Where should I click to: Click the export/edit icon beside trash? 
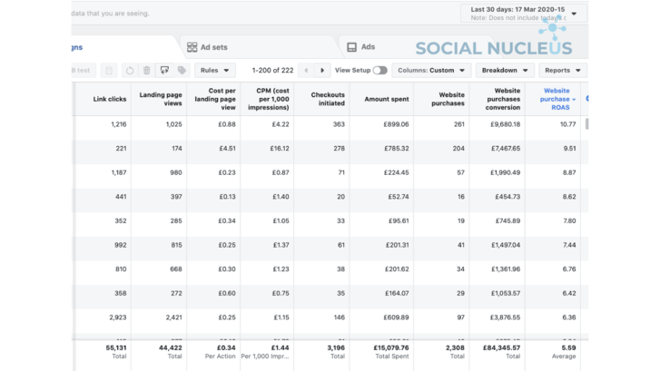tap(164, 71)
